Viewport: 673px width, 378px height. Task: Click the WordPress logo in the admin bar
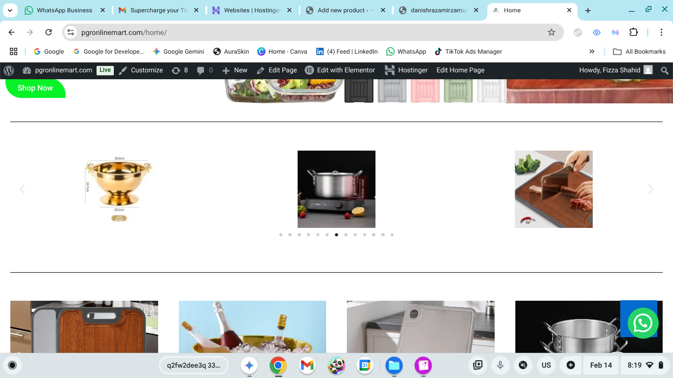(x=9, y=70)
